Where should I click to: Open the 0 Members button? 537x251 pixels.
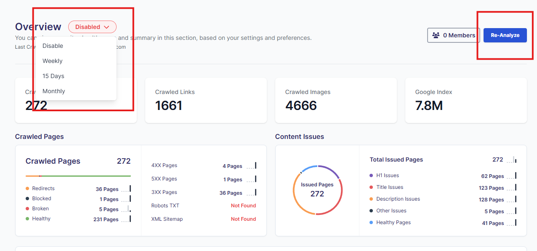point(454,35)
